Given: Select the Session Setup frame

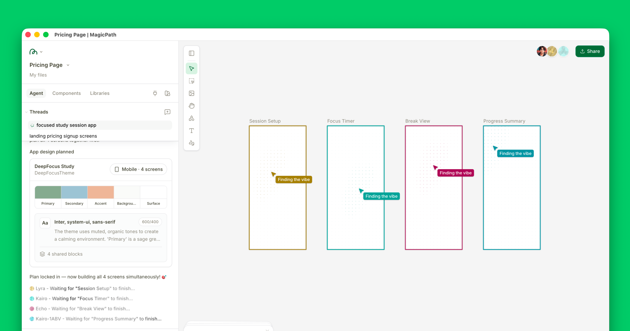Looking at the screenshot, I should pos(278,188).
